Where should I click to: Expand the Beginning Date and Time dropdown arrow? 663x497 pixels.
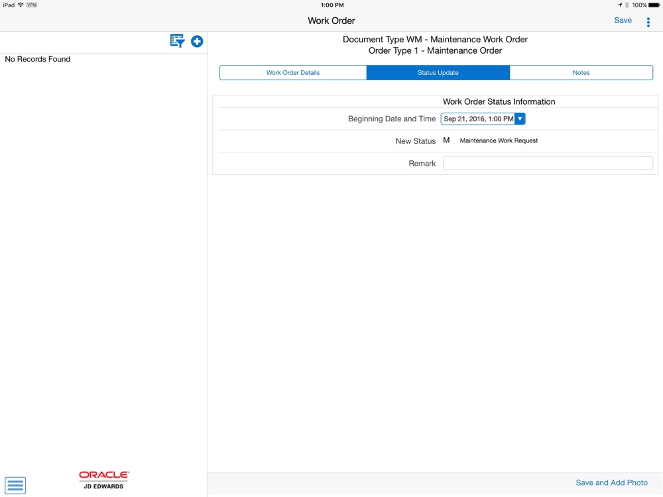click(x=520, y=119)
